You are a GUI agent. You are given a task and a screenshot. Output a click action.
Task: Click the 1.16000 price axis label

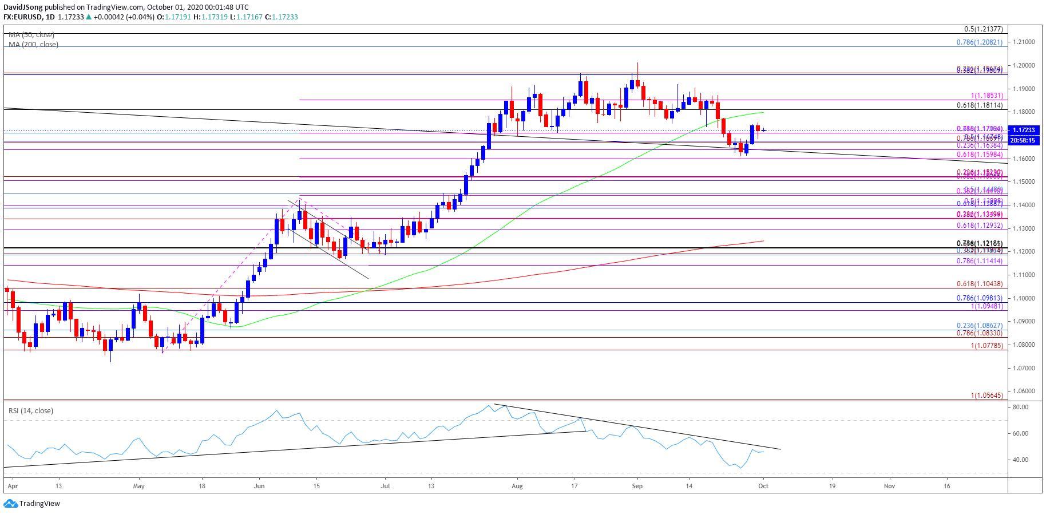1023,159
